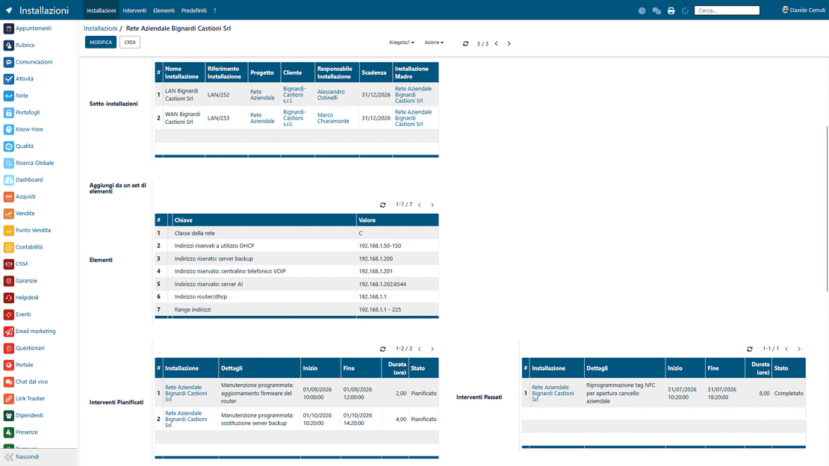This screenshot has height=466, width=829.
Task: Refresh the Interventi Pianificati list
Action: [x=383, y=349]
